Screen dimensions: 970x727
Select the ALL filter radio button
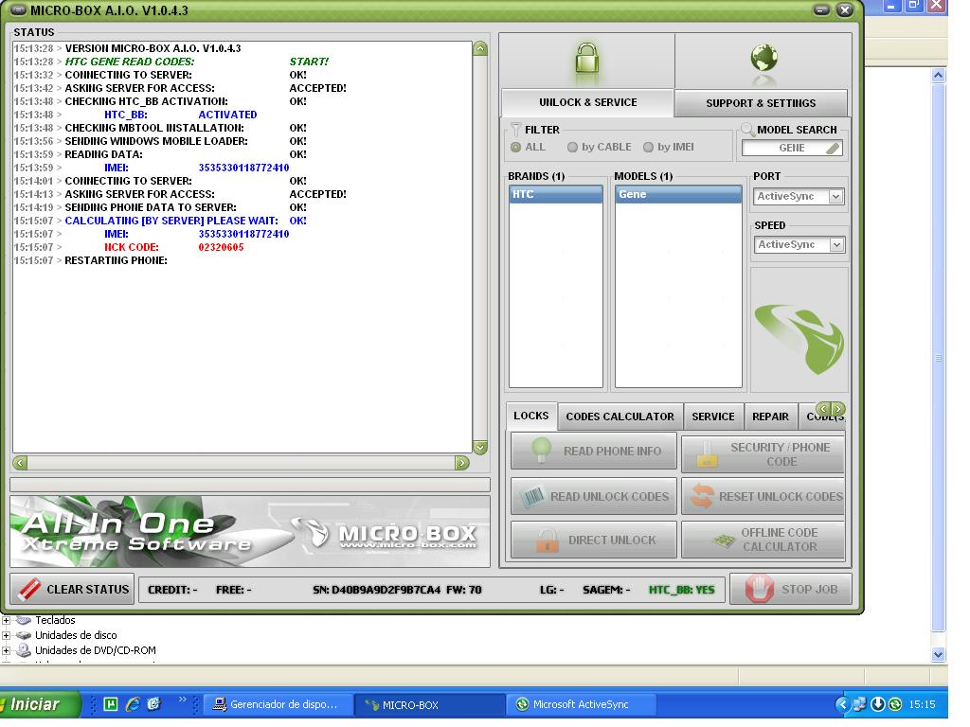pos(516,147)
